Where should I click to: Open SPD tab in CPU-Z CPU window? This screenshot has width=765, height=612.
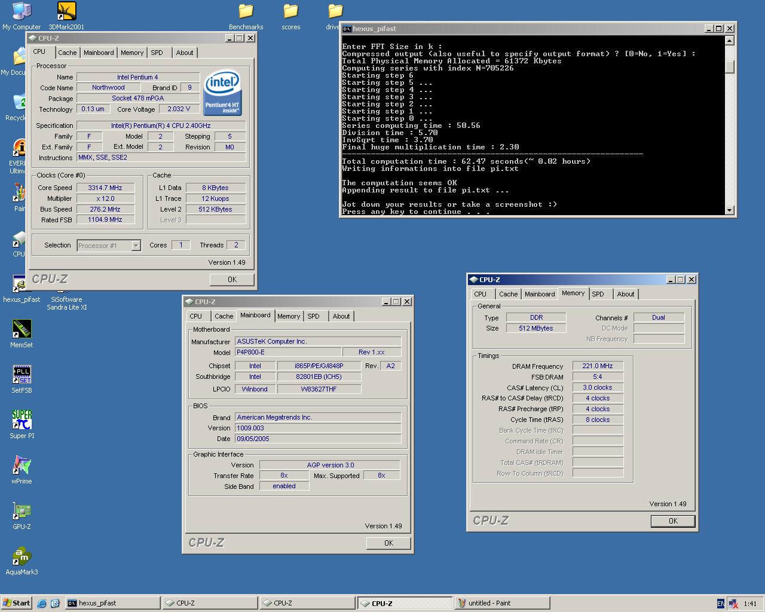[157, 53]
